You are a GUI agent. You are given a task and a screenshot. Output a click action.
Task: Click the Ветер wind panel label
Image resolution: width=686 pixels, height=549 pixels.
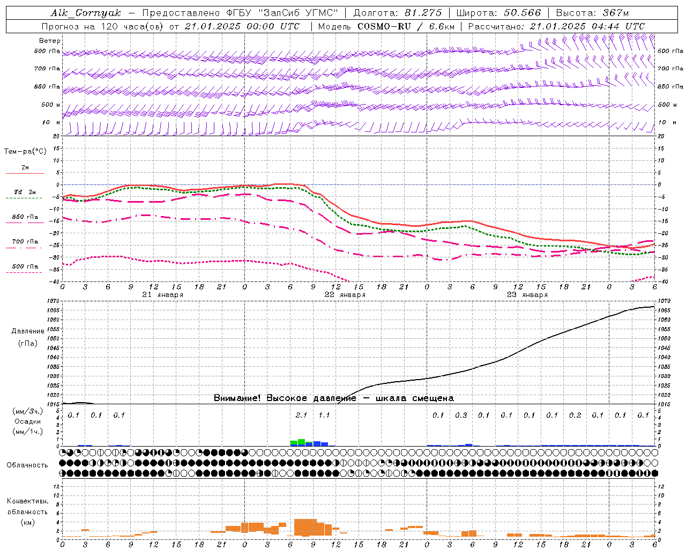pos(50,41)
